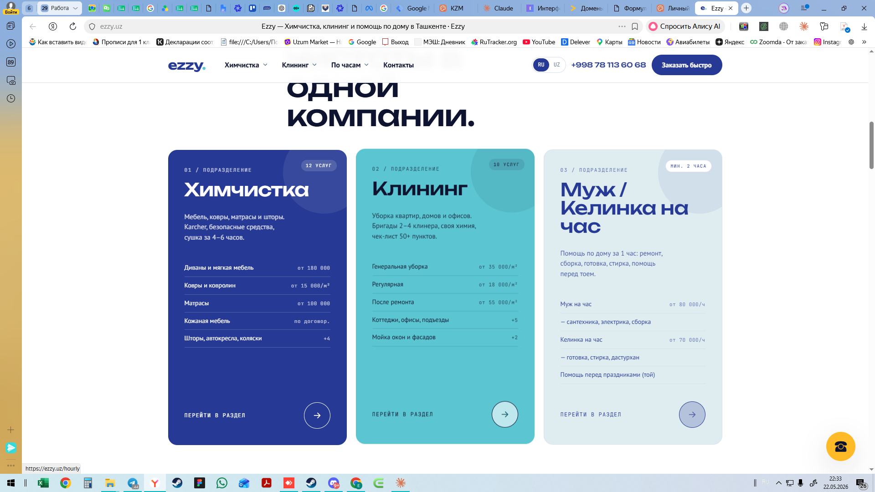Click the arrow icon in Химчистка card
The height and width of the screenshot is (492, 875).
click(x=317, y=415)
